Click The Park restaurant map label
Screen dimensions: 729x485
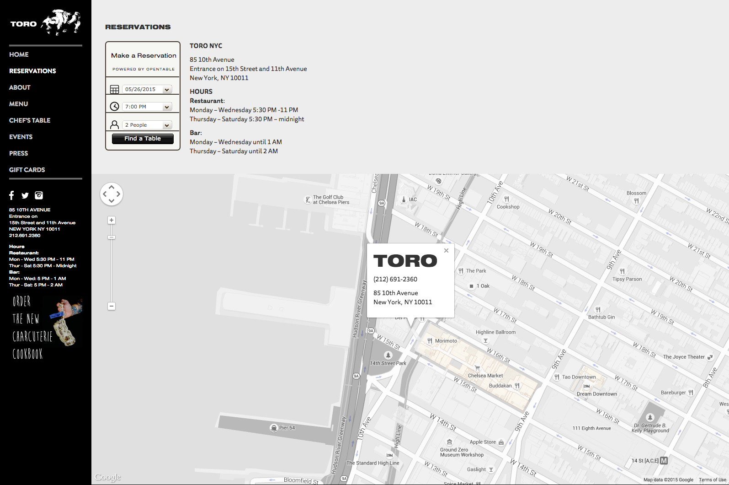pyautogui.click(x=476, y=271)
